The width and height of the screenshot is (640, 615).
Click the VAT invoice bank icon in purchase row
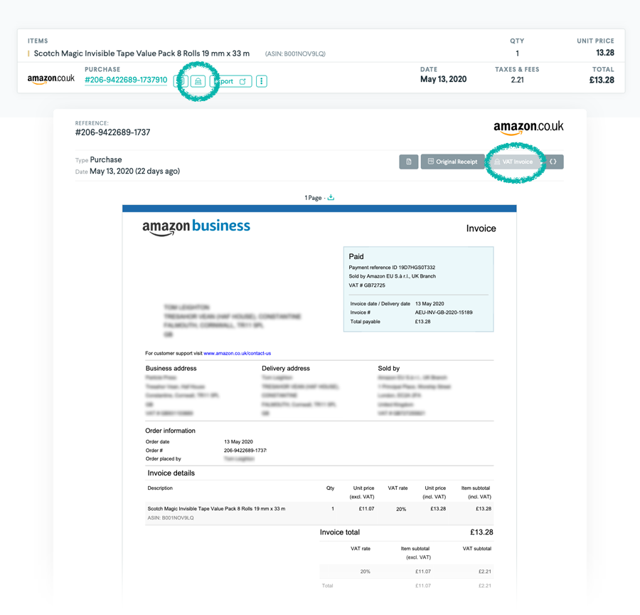coord(198,81)
